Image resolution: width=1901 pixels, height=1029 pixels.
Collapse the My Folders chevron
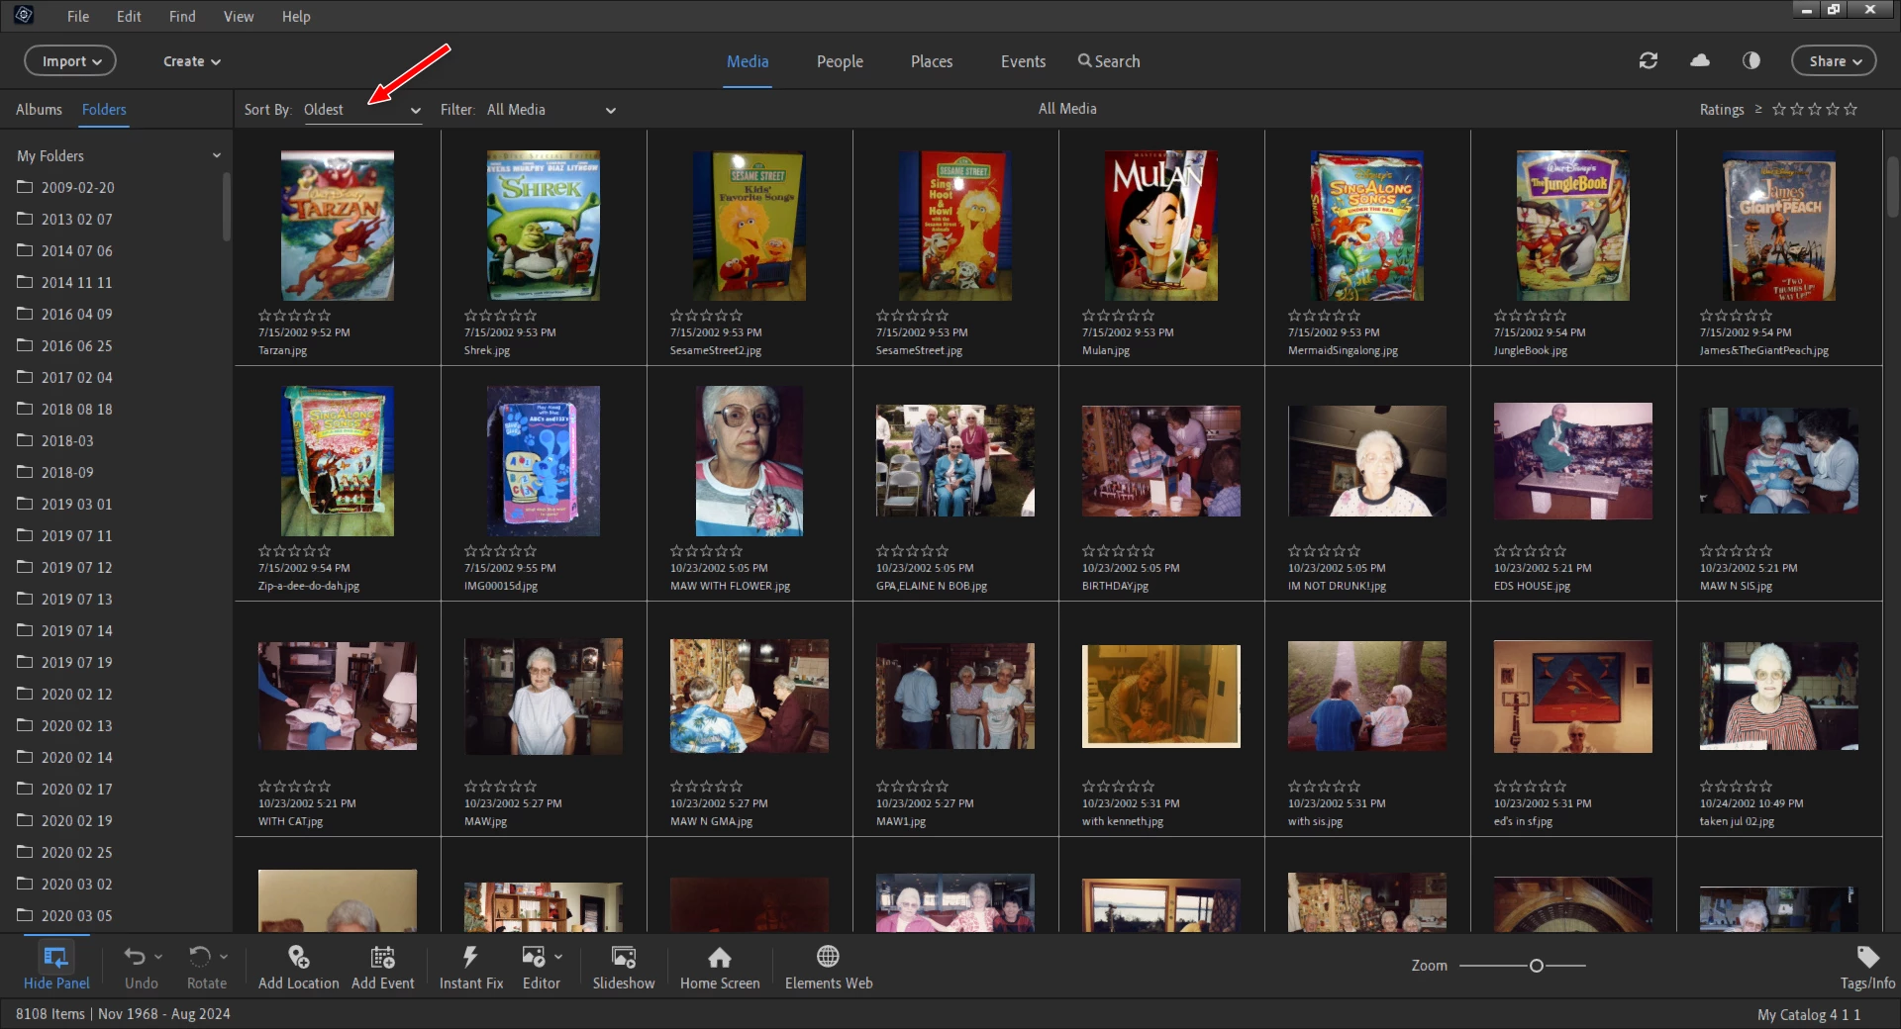[216, 156]
